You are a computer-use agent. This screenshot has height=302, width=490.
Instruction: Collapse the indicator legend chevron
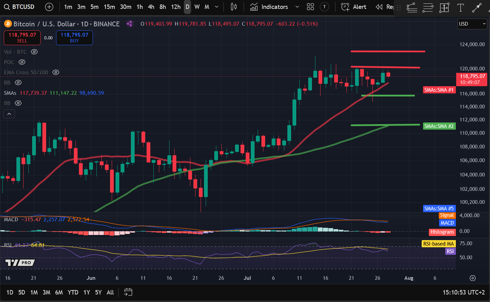tap(9, 114)
